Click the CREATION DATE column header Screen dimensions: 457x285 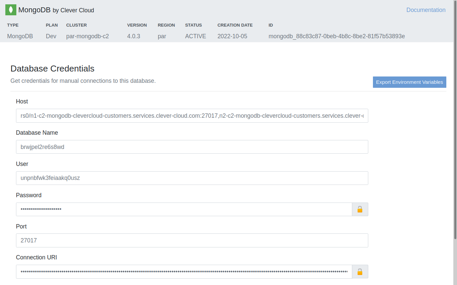click(x=235, y=25)
